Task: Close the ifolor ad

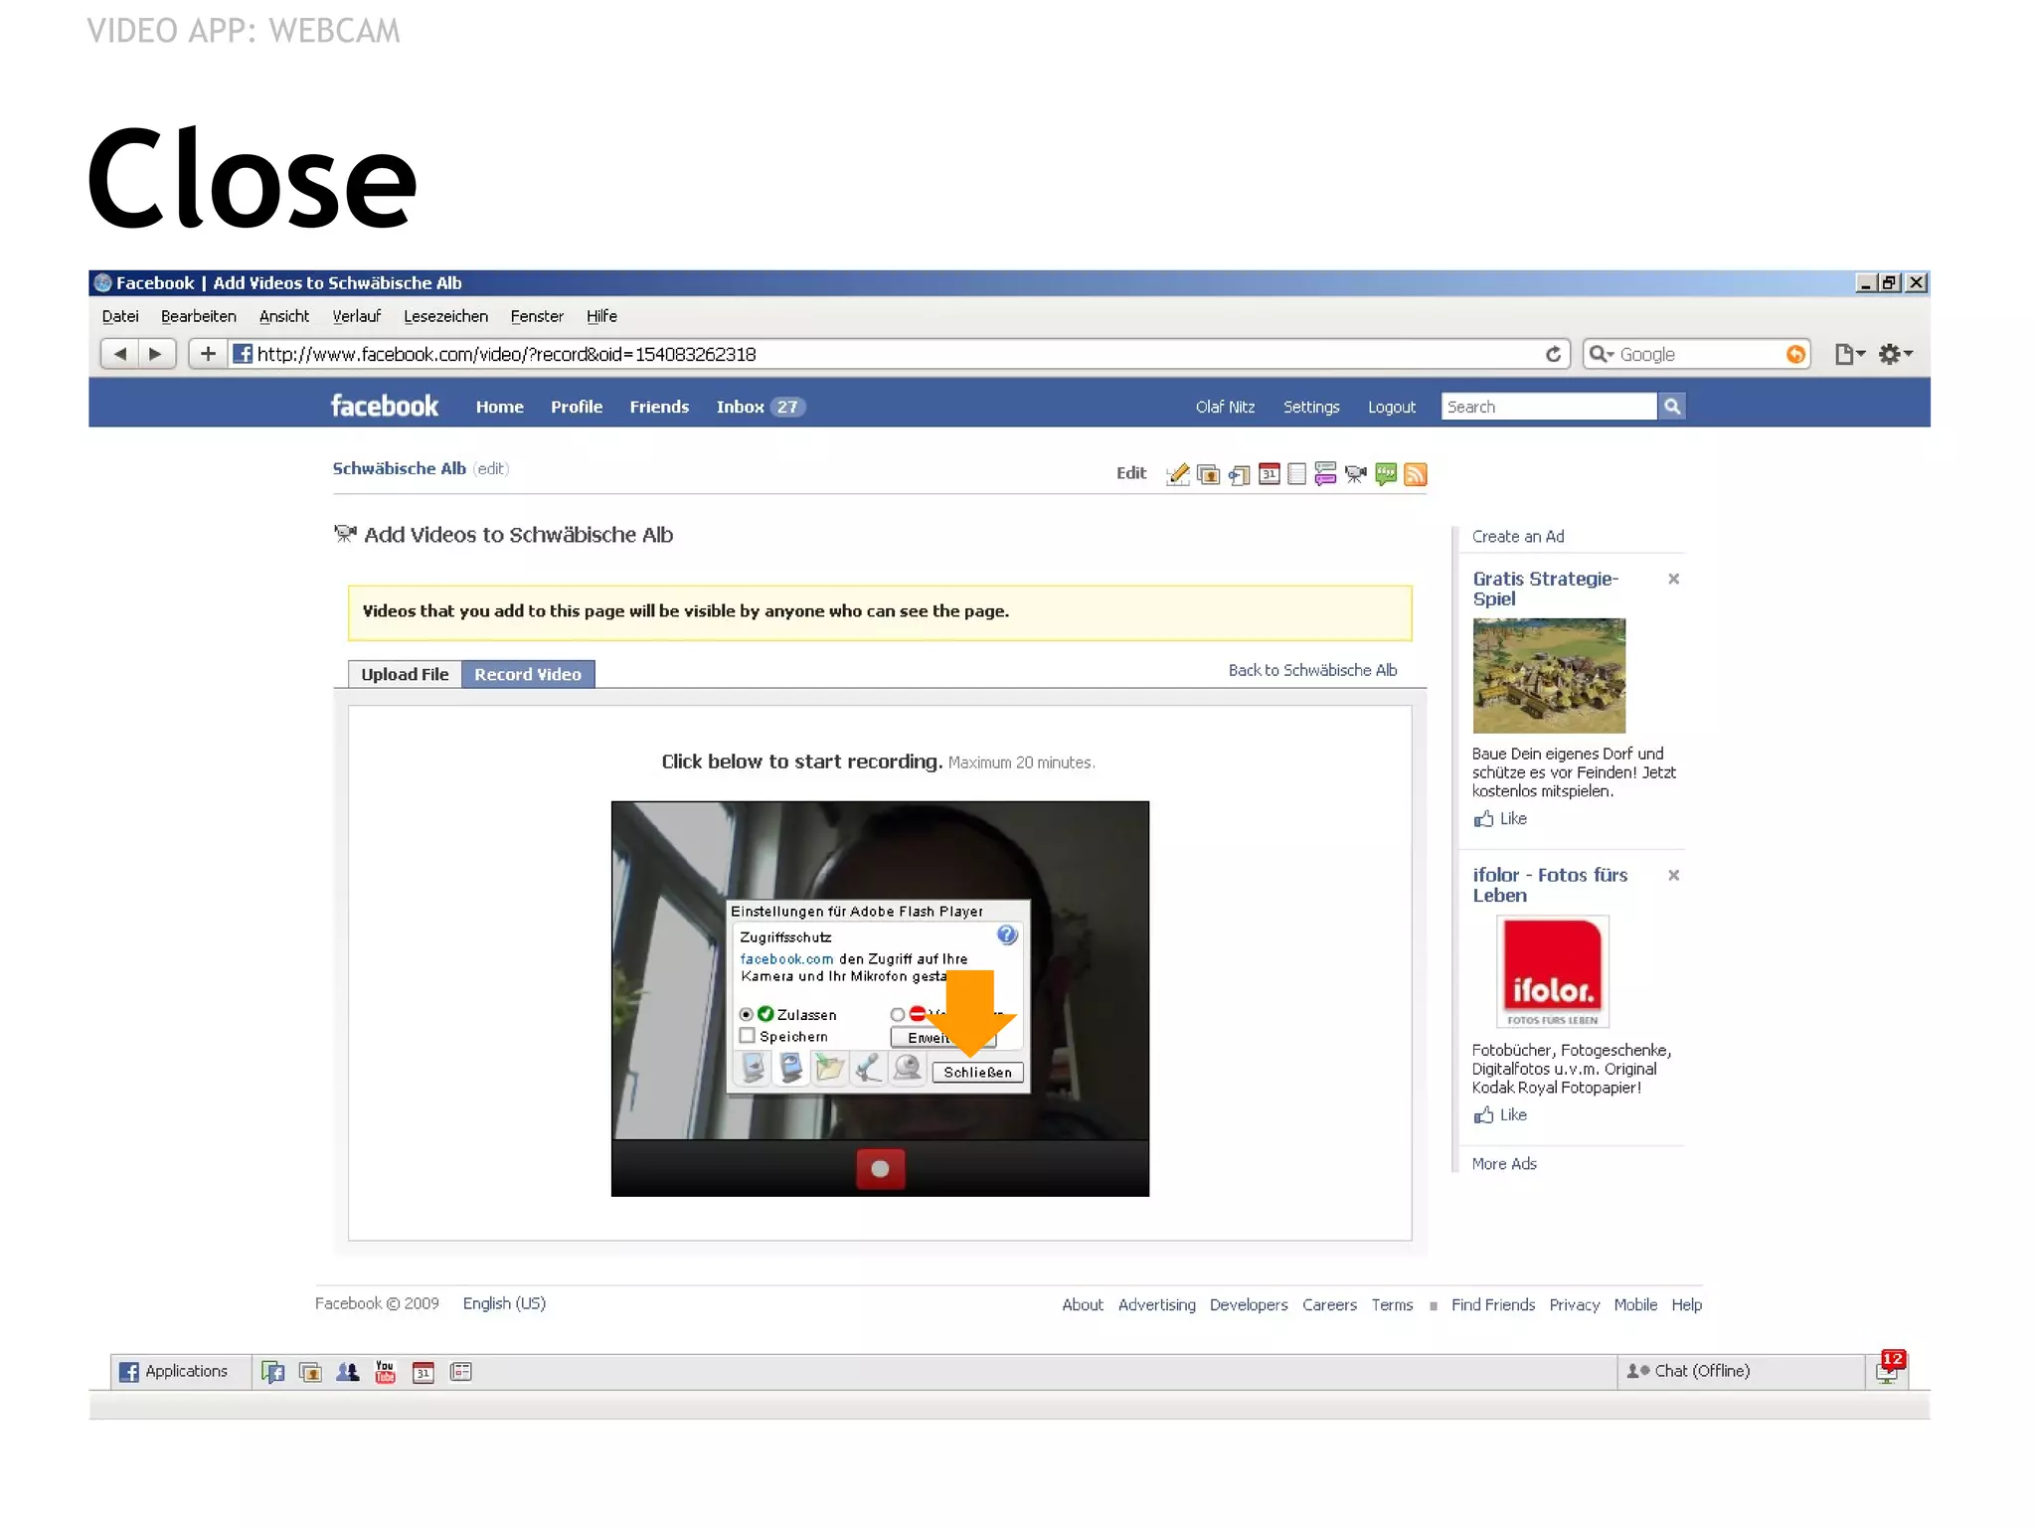Action: pos(1673,875)
